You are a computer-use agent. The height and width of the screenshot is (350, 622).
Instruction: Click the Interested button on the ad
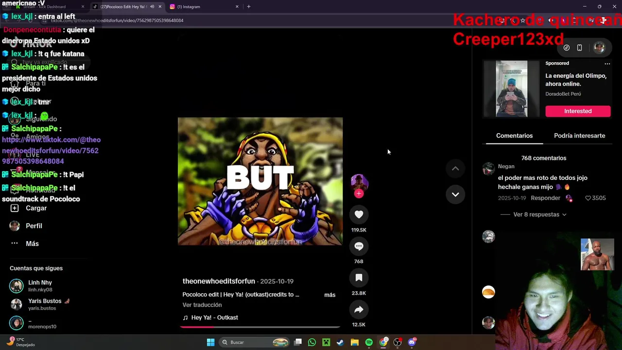[x=578, y=111]
